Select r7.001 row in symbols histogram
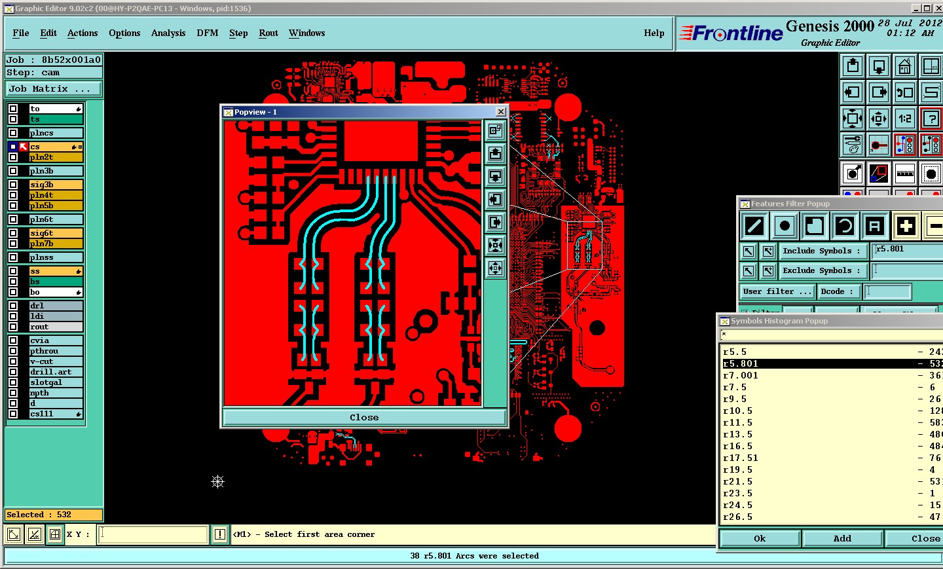 pyautogui.click(x=832, y=375)
